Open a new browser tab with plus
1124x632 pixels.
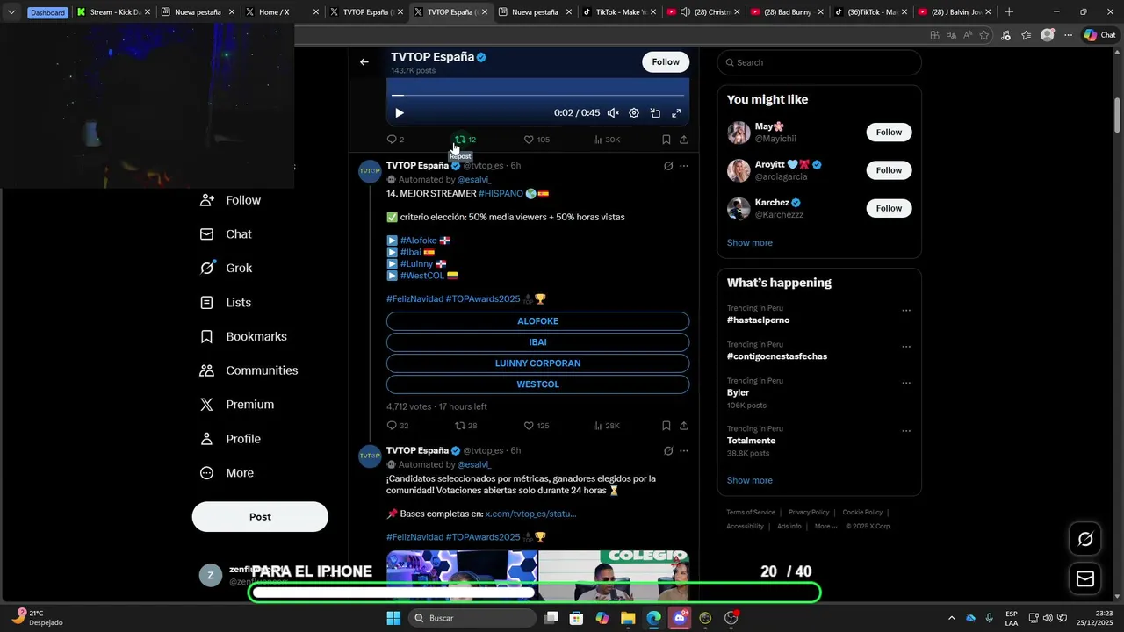coord(1009,12)
